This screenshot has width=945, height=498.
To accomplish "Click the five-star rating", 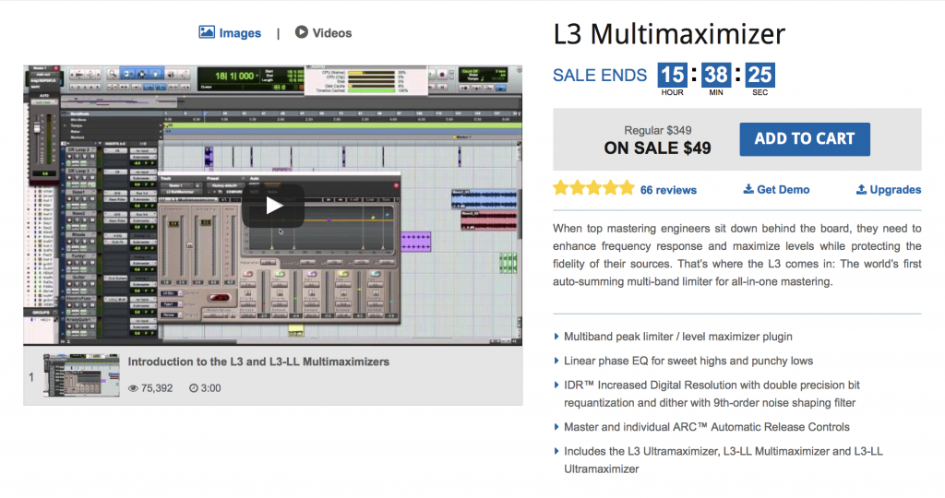I will [593, 188].
